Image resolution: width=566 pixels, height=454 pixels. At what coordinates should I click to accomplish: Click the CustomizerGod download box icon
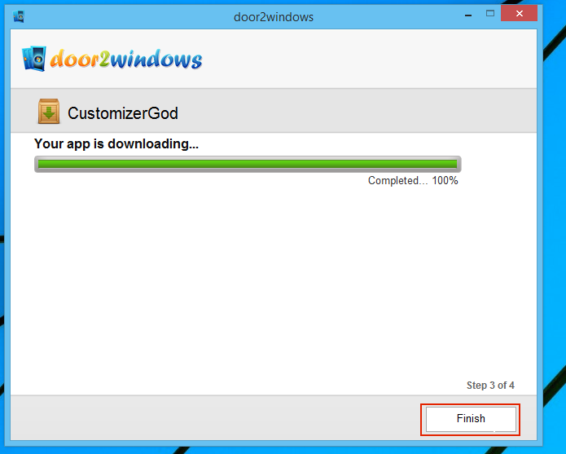coord(49,111)
